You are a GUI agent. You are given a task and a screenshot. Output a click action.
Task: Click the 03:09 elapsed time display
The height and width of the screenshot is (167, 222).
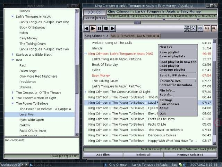pos(94,12)
